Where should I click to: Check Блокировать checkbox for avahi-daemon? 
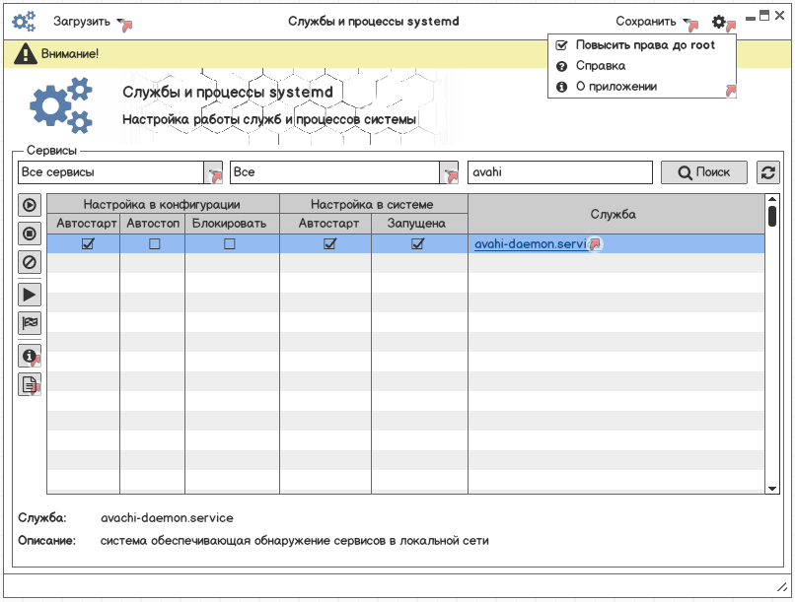(x=230, y=243)
